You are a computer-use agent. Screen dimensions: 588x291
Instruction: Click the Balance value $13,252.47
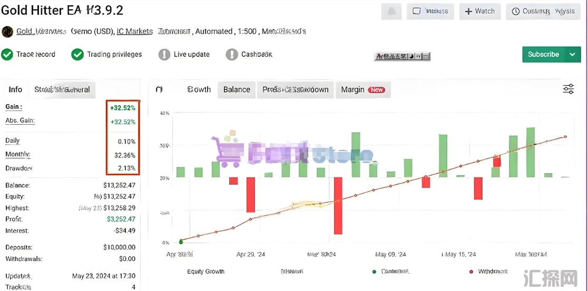[x=119, y=185]
